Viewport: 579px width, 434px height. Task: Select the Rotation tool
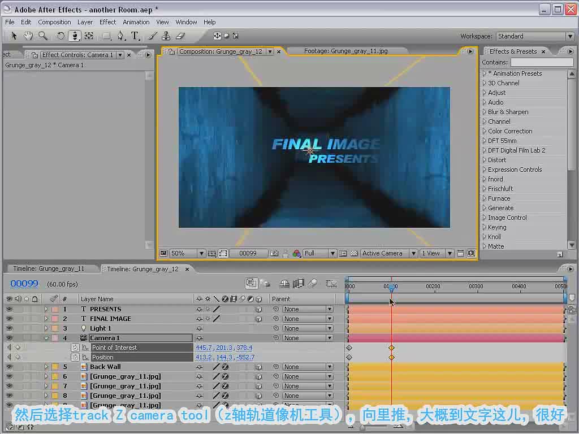pos(60,36)
